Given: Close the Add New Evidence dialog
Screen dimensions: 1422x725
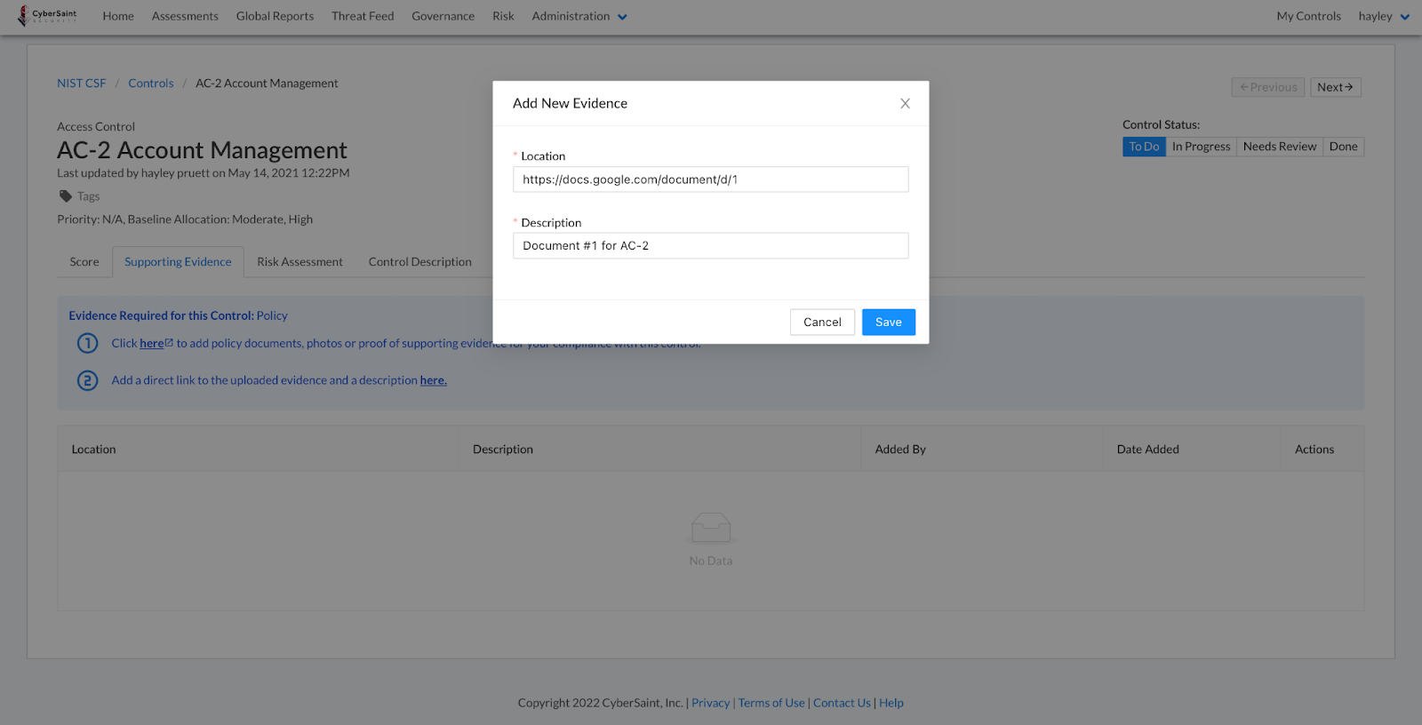Looking at the screenshot, I should (x=905, y=104).
